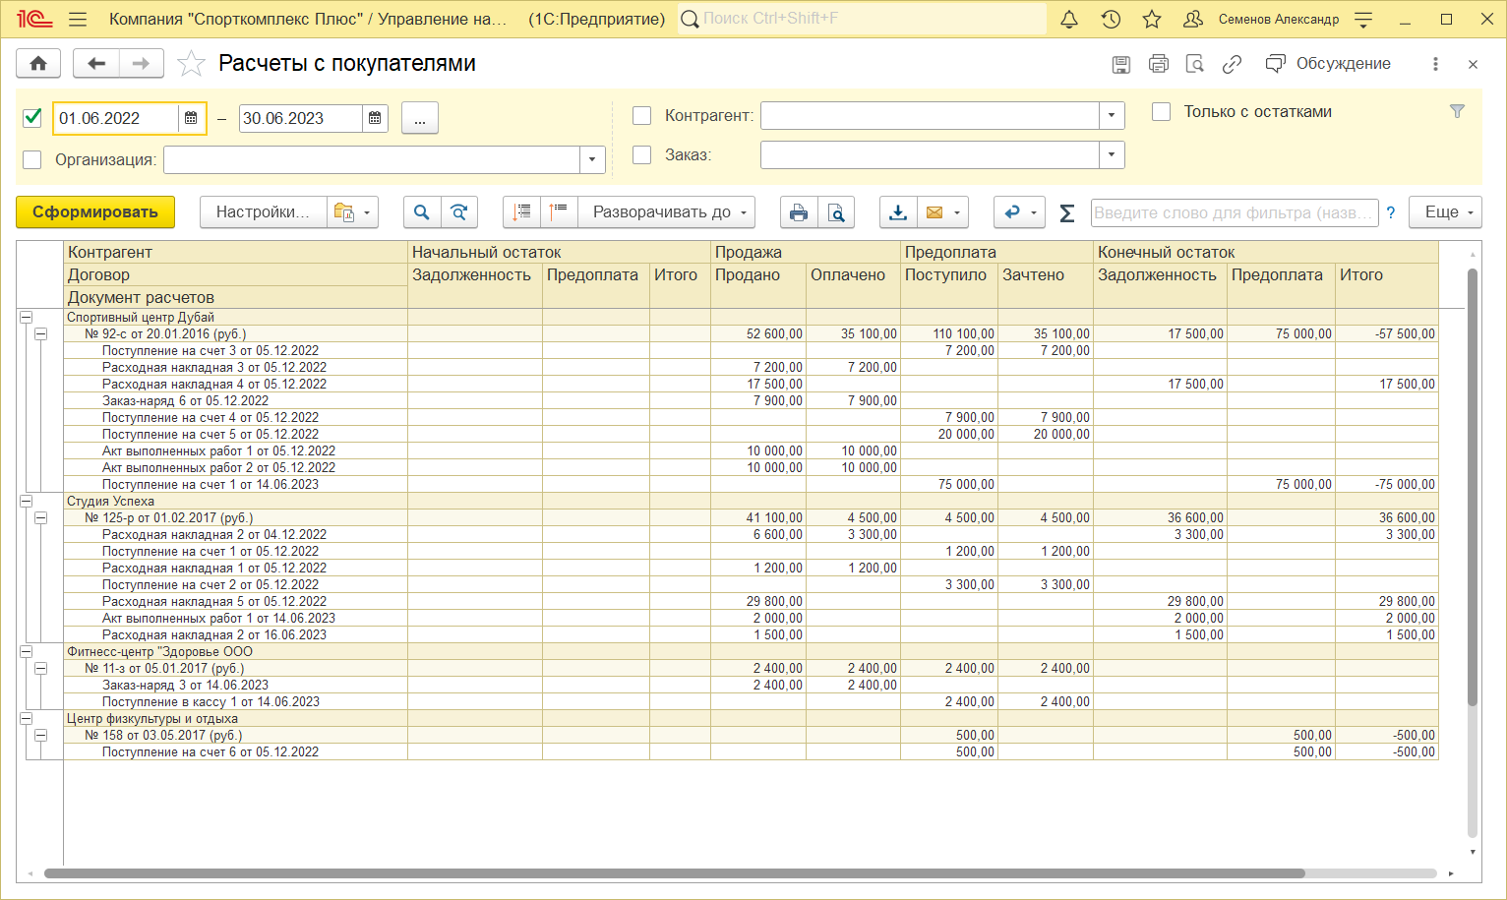Image resolution: width=1507 pixels, height=900 pixels.
Task: Click the find next icon
Action: [x=459, y=212]
